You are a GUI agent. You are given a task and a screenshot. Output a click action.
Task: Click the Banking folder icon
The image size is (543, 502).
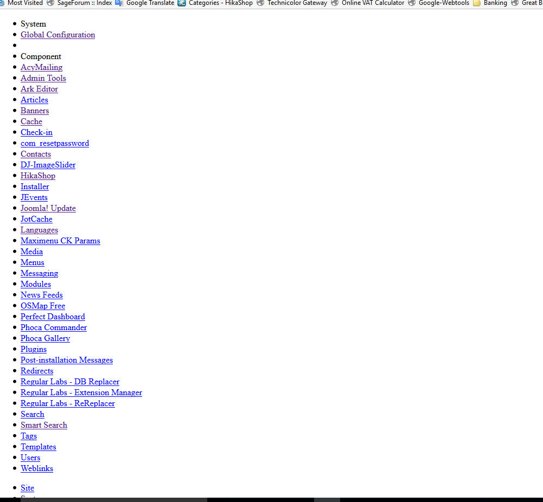[477, 3]
